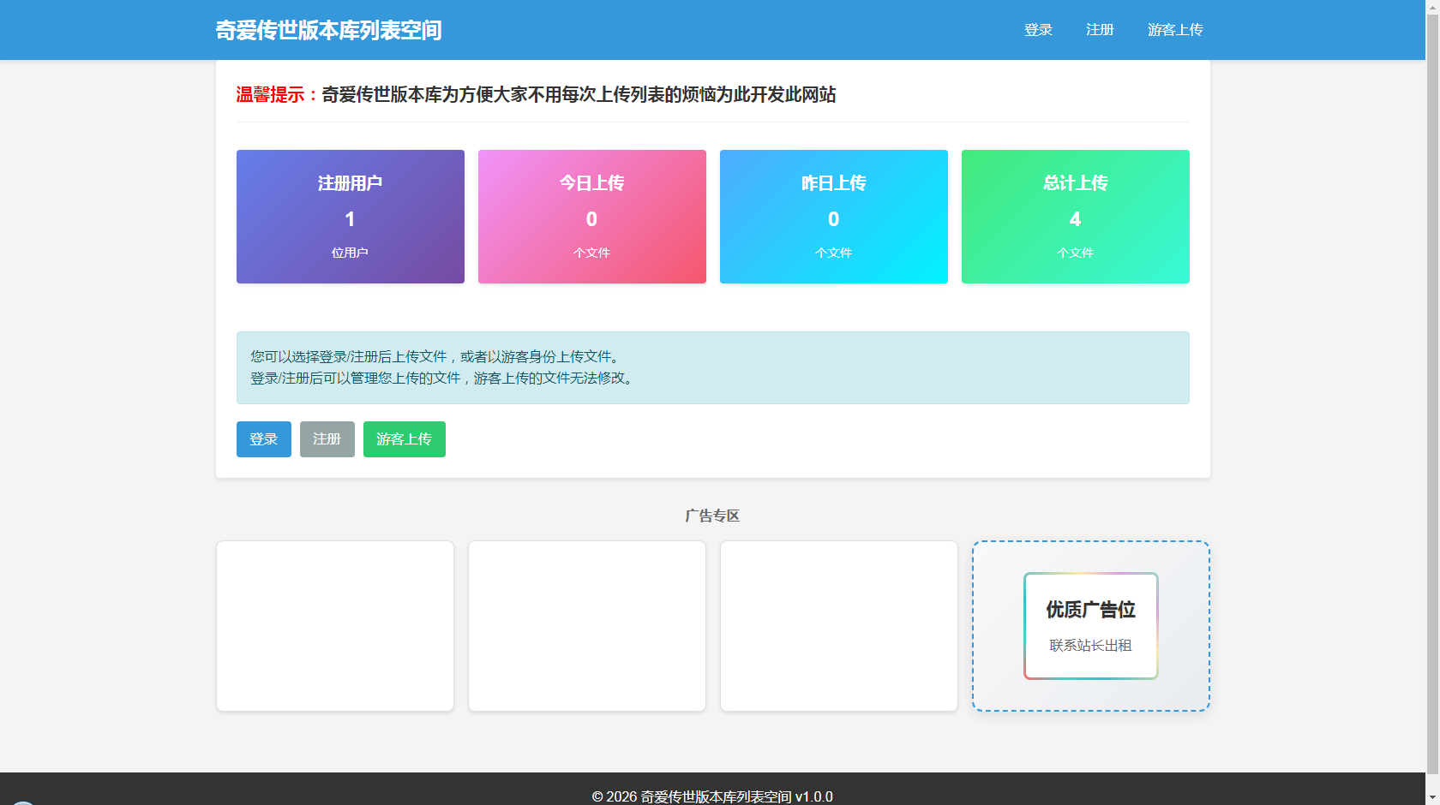The image size is (1440, 805).
Task: Click the pink 今日上传 statistics card
Action: pyautogui.click(x=591, y=217)
